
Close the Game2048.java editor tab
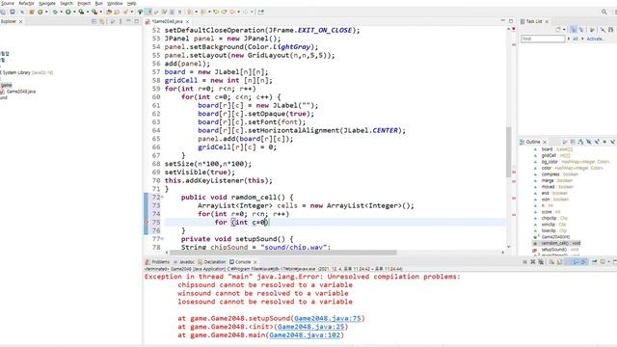point(187,21)
